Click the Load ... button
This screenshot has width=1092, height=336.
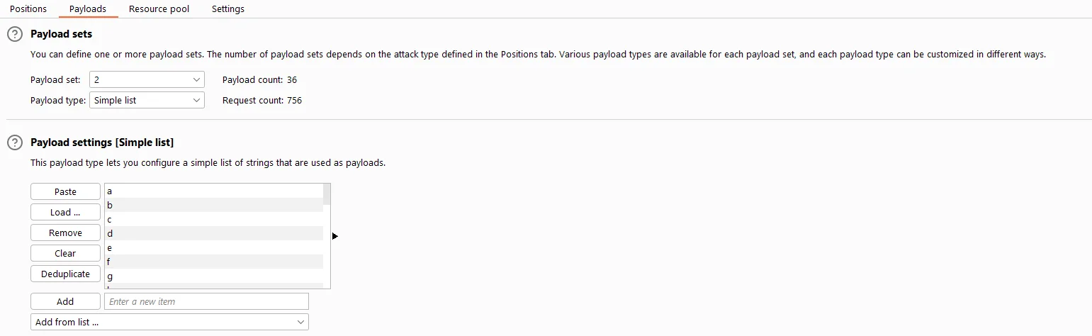[x=65, y=212]
